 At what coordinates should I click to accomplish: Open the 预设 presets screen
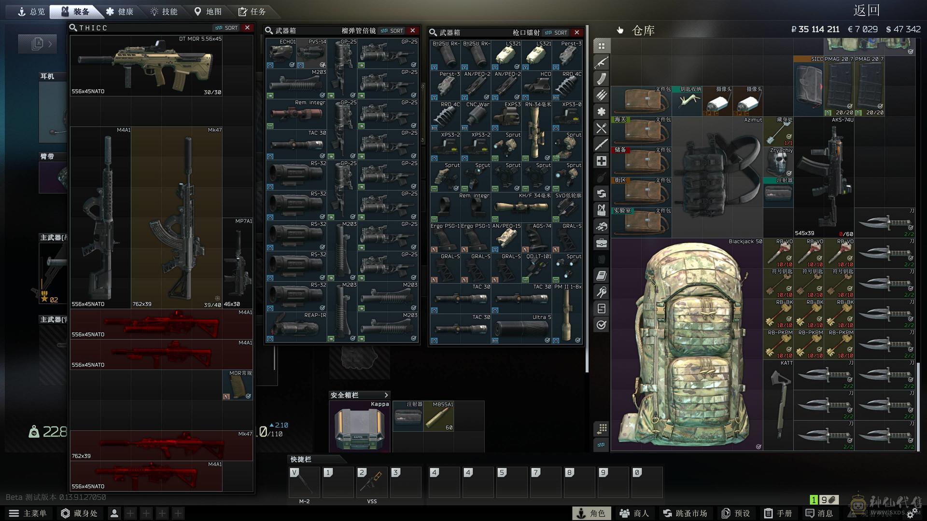pyautogui.click(x=736, y=513)
